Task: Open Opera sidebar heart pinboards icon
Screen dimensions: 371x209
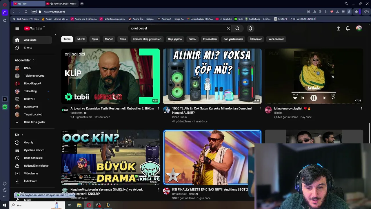Action: pos(5,184)
